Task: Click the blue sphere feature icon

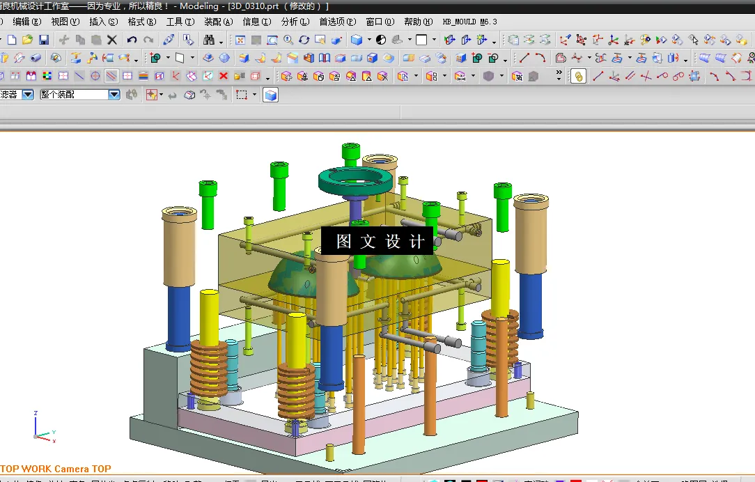Action: pyautogui.click(x=224, y=59)
